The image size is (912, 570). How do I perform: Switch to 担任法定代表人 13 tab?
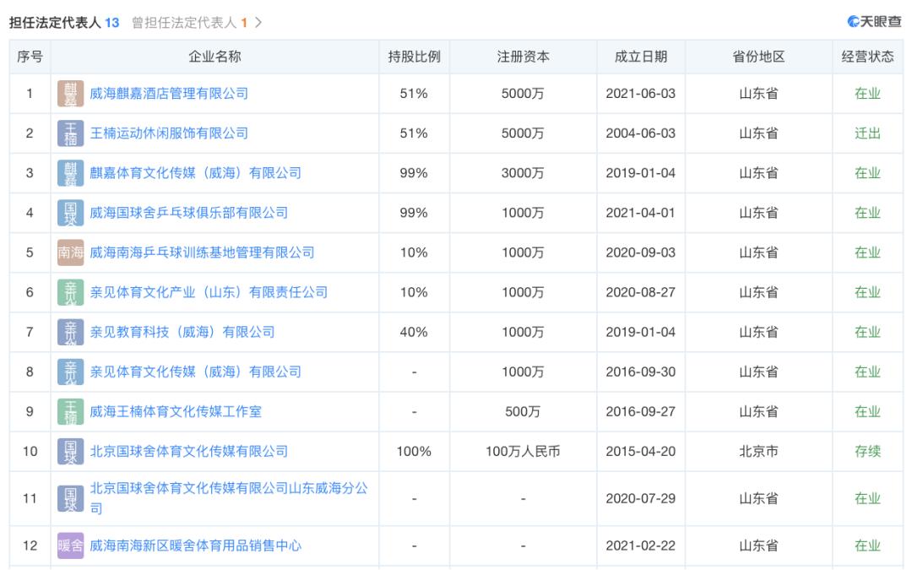(x=64, y=23)
